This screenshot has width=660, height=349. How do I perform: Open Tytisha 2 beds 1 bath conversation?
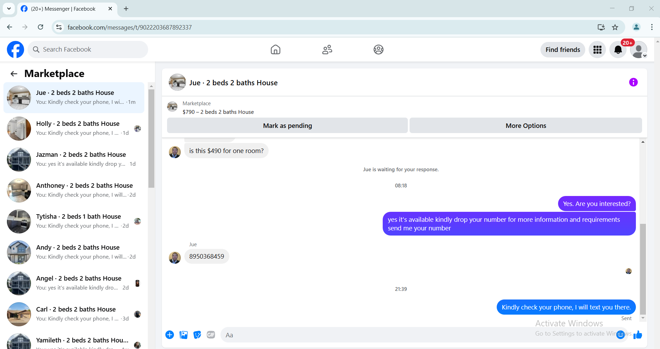click(x=74, y=221)
